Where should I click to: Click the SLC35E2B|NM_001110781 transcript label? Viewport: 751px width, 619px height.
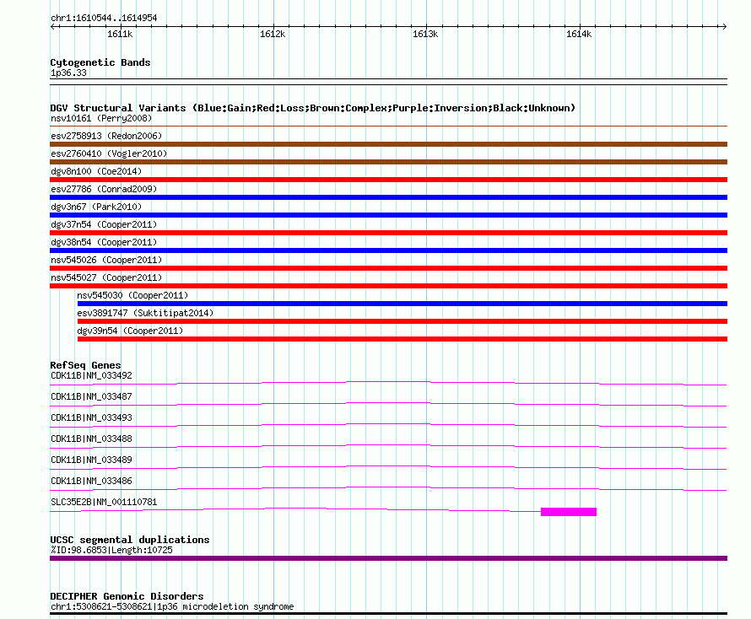[104, 502]
